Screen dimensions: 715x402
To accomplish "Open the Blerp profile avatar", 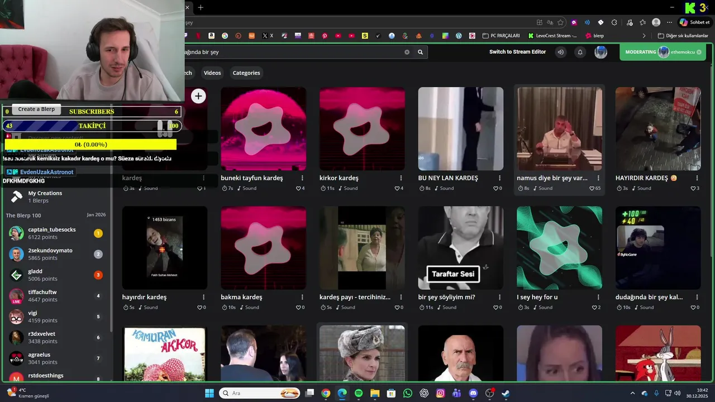I will [x=600, y=52].
